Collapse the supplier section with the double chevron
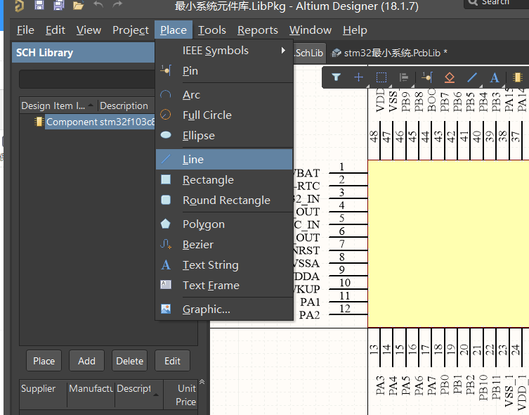529x415 pixels. point(202,382)
